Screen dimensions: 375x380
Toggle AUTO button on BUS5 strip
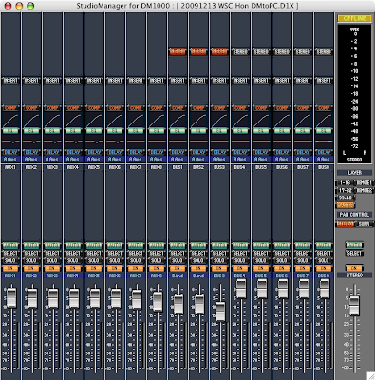261,246
